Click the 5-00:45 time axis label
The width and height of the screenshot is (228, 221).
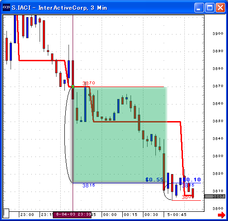pos(177,215)
